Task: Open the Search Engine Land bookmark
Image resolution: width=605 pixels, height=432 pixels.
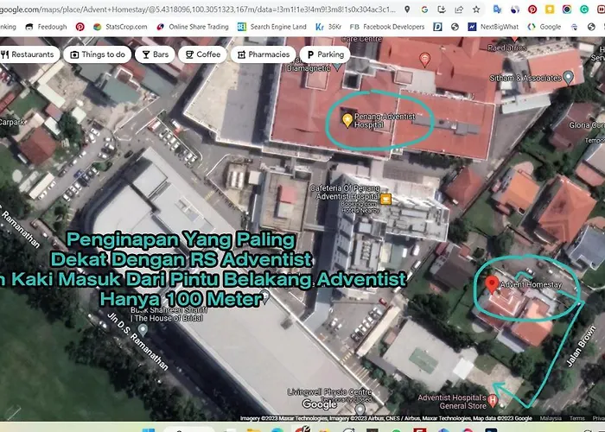Action: click(272, 27)
